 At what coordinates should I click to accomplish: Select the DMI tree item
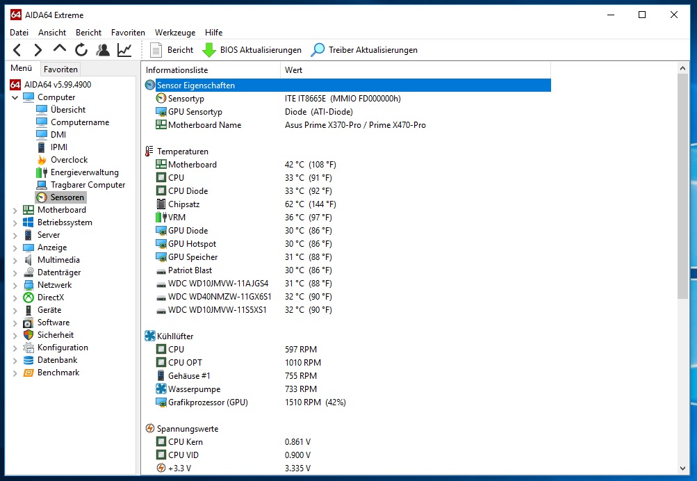click(x=58, y=134)
